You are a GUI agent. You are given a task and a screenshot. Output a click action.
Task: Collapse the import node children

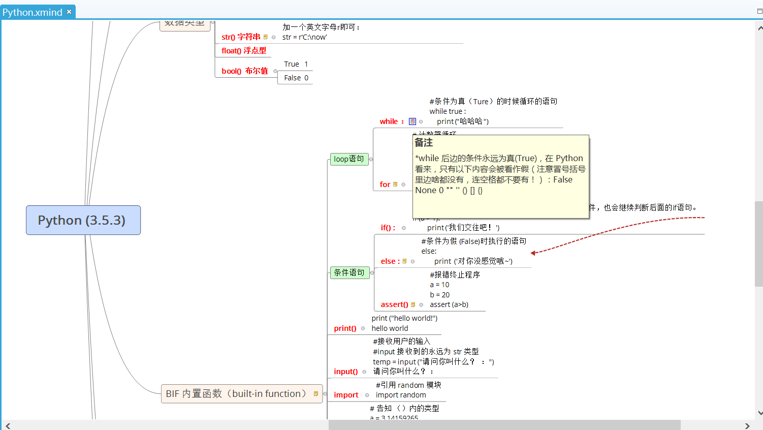tap(367, 395)
